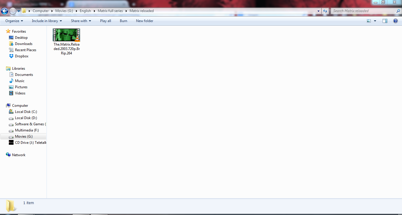Image resolution: width=402 pixels, height=215 pixels.
Task: Open Multimedia (F:) drive
Action: (27, 130)
